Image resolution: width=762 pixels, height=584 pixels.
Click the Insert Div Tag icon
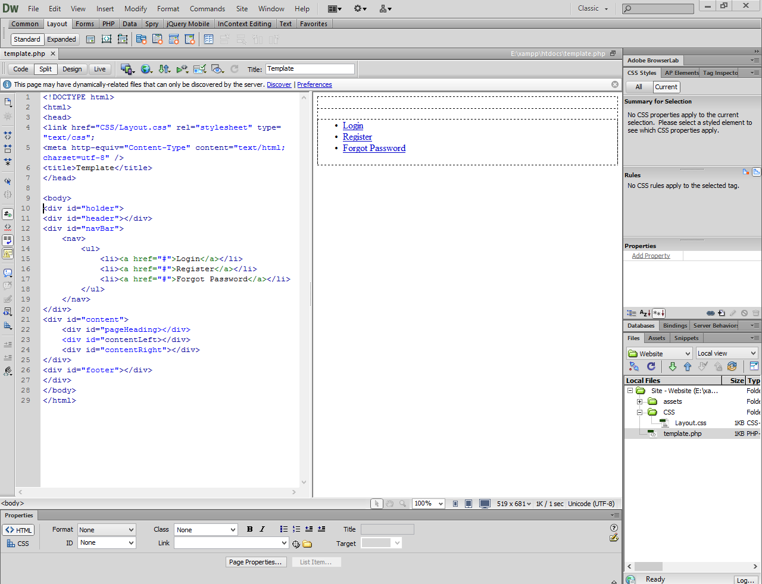90,39
